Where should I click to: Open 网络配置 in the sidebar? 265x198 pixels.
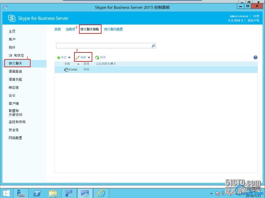15,138
